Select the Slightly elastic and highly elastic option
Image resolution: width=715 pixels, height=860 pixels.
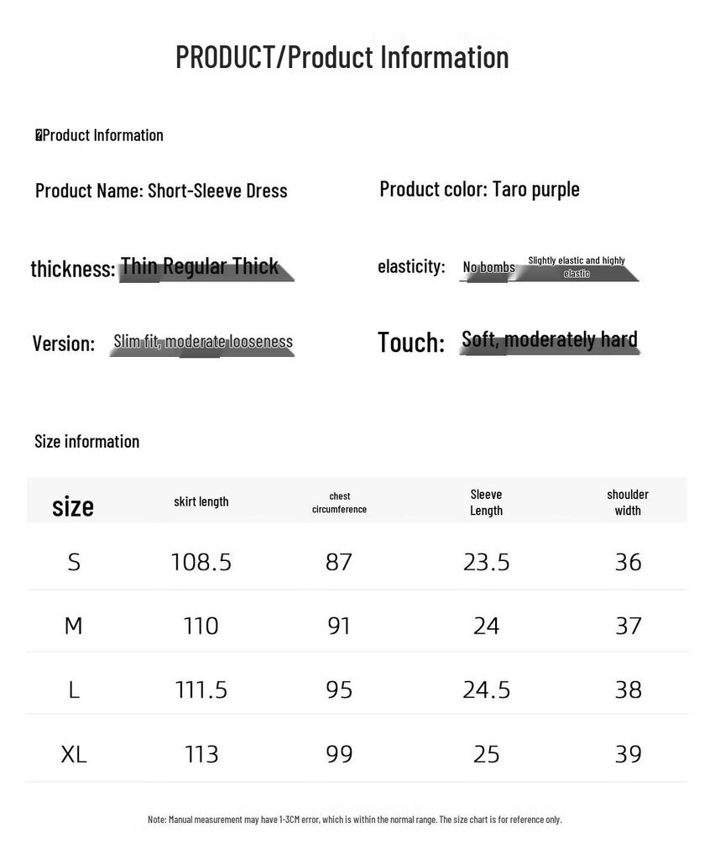tap(577, 268)
